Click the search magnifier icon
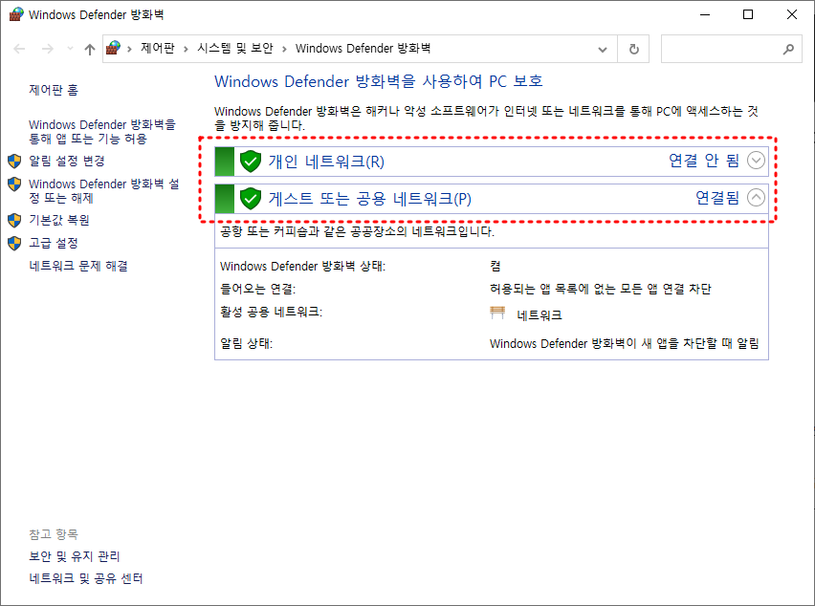This screenshot has width=815, height=606. click(x=788, y=50)
